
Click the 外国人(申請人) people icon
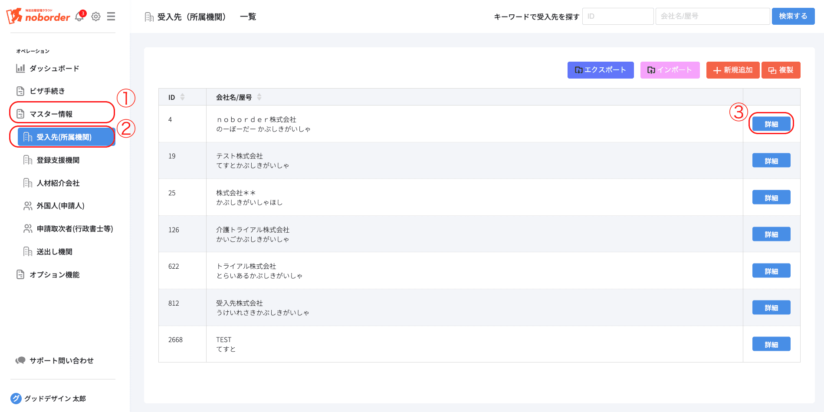click(x=28, y=206)
